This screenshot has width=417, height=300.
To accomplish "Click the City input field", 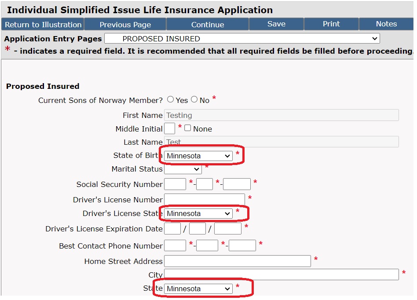I will point(282,274).
